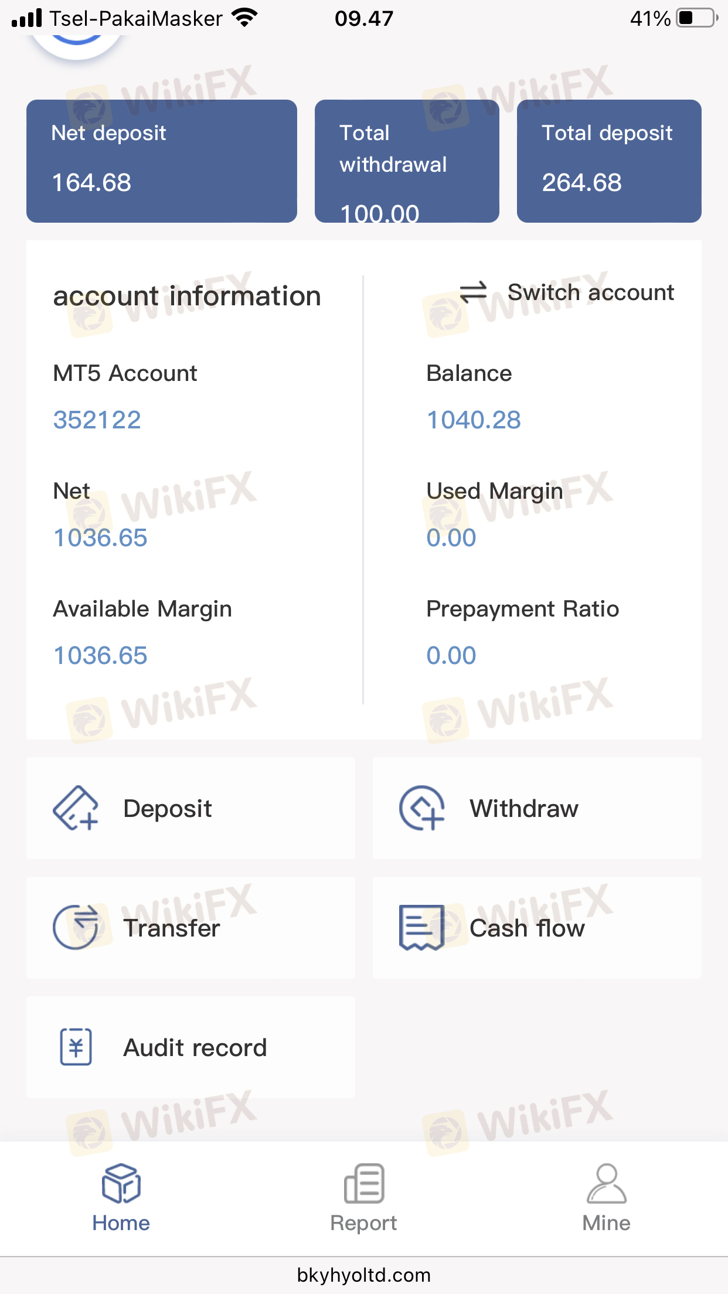The image size is (728, 1294).
Task: Tap the Withdraw circle icon
Action: [421, 808]
